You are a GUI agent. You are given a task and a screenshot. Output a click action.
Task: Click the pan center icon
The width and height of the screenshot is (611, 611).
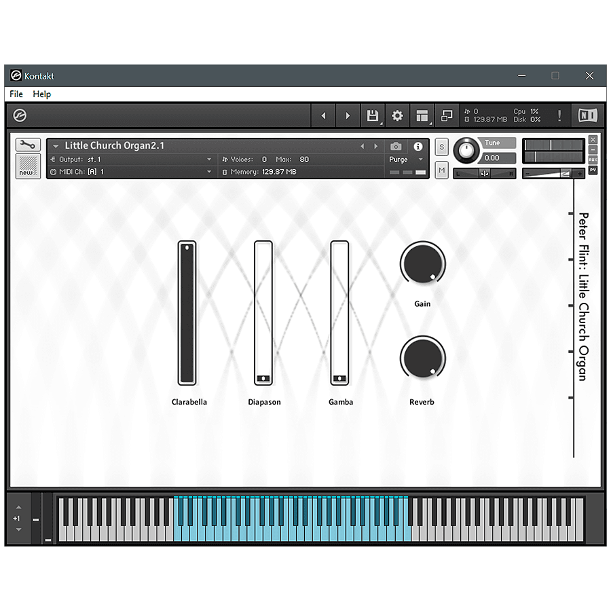coord(484,173)
